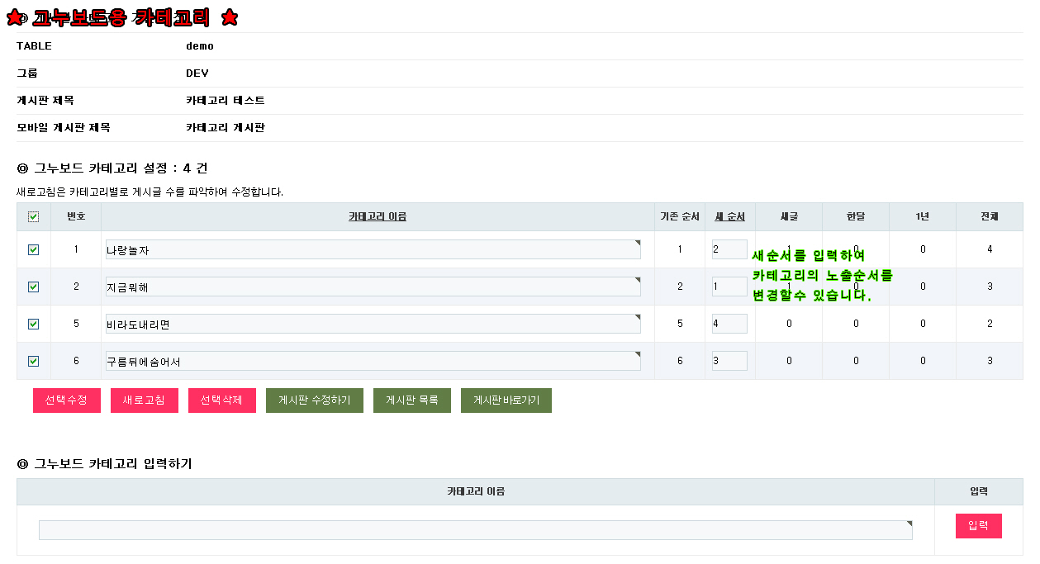The height and width of the screenshot is (564, 1040).
Task: Click the empty new category name input
Action: coord(475,530)
